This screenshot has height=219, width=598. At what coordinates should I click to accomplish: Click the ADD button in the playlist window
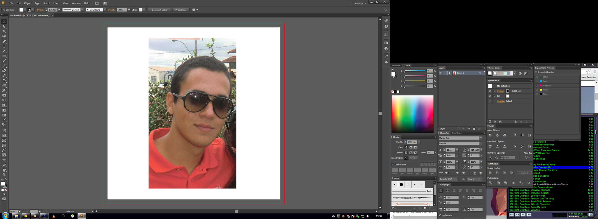(x=511, y=215)
